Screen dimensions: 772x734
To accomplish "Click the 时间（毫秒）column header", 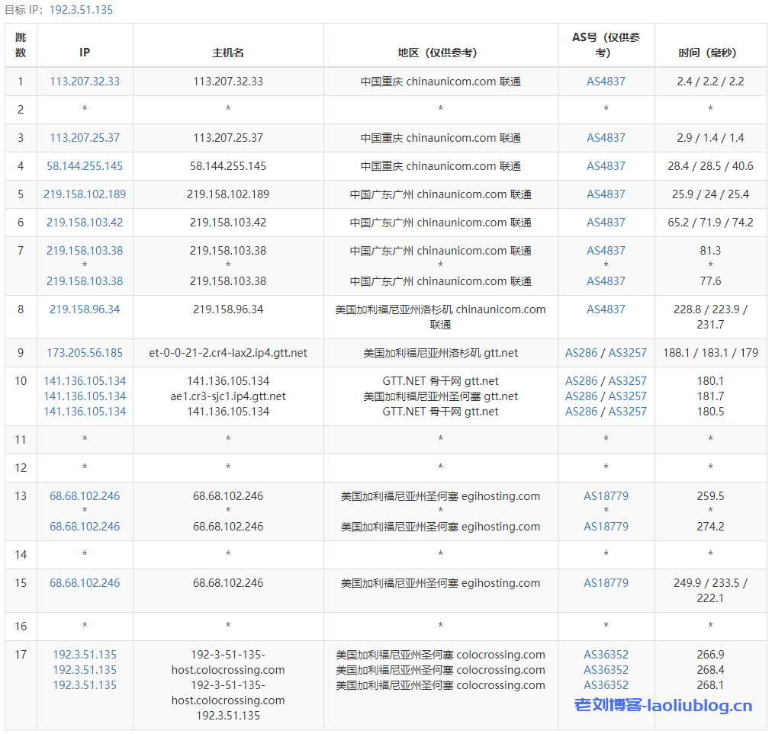I will click(710, 53).
